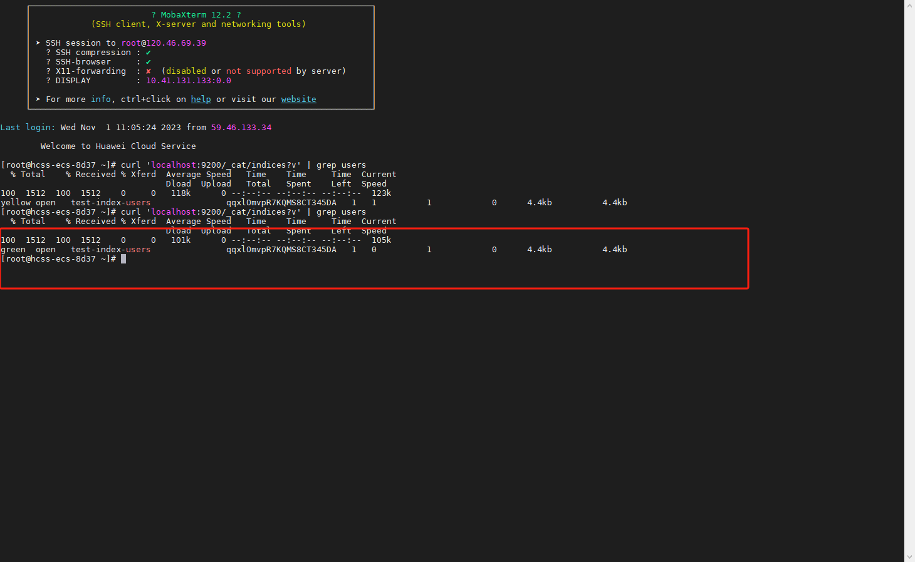915x562 pixels.
Task: Click the scrollbar up arrow
Action: [909, 4]
